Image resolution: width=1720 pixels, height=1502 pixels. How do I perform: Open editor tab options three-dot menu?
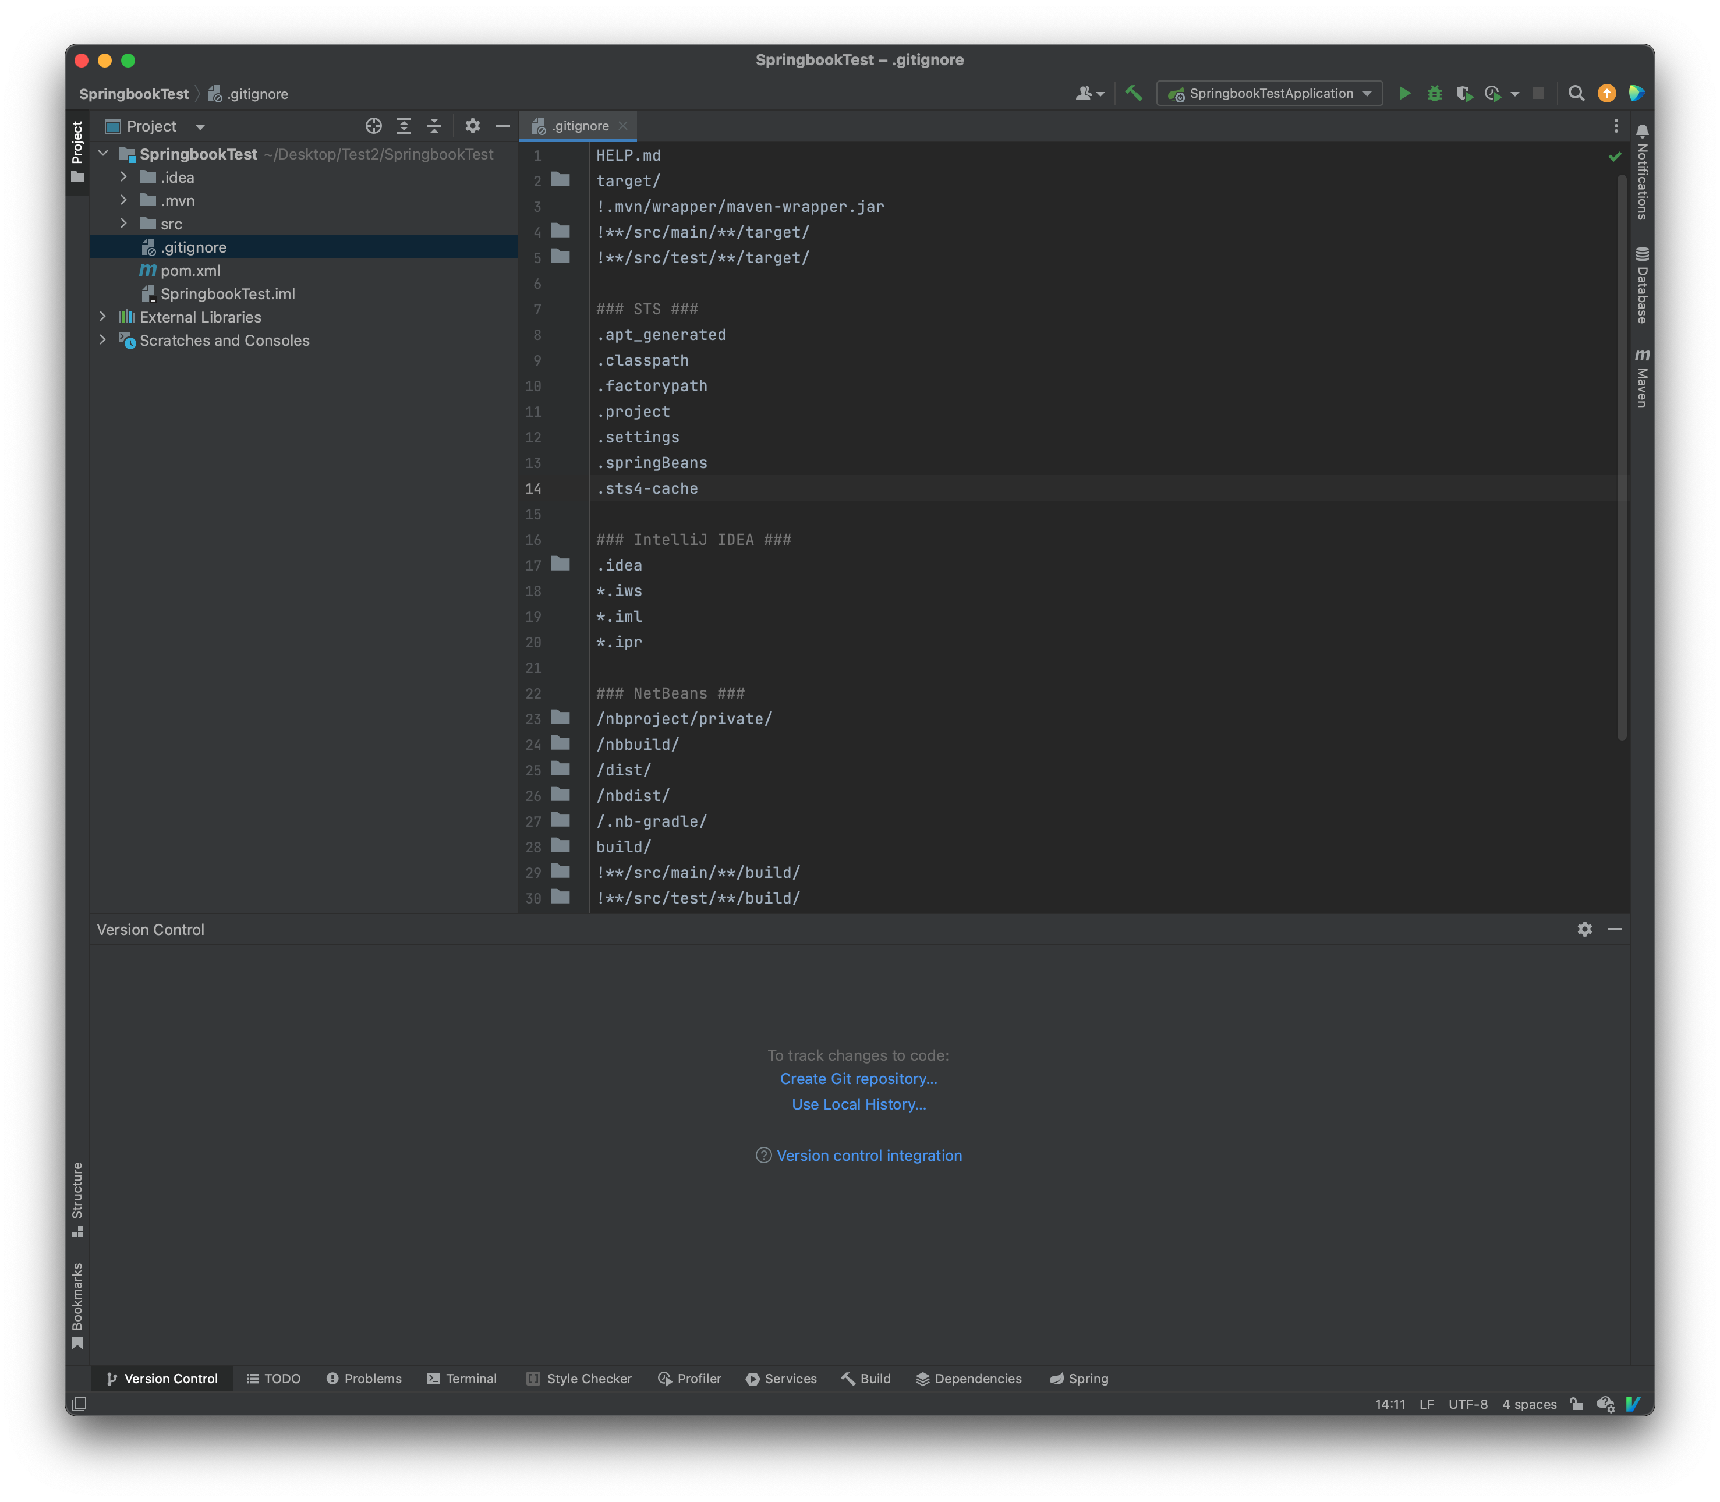tap(1616, 126)
